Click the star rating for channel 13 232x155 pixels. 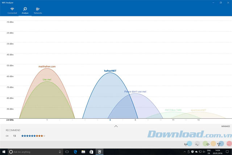tap(33, 136)
